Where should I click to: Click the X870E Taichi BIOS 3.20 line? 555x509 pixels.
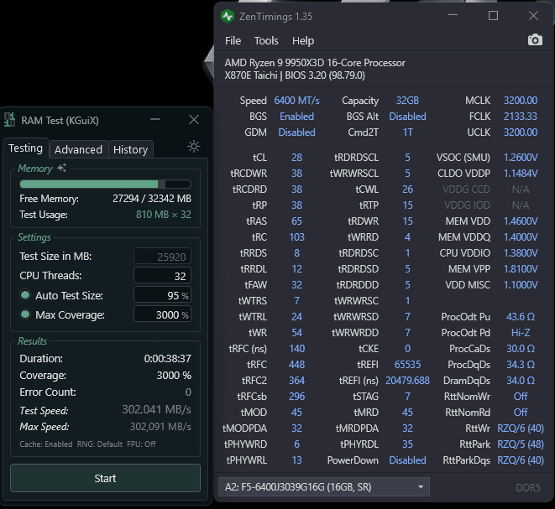295,75
